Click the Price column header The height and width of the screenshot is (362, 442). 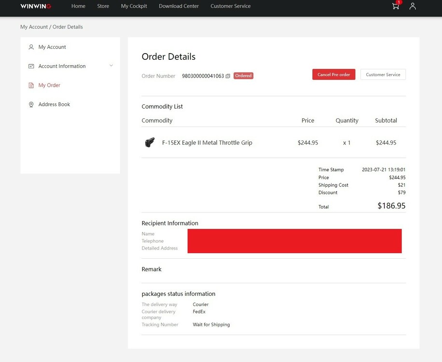[x=308, y=120]
